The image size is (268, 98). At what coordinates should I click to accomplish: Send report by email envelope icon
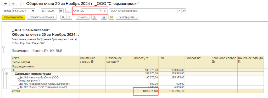tap(111, 17)
